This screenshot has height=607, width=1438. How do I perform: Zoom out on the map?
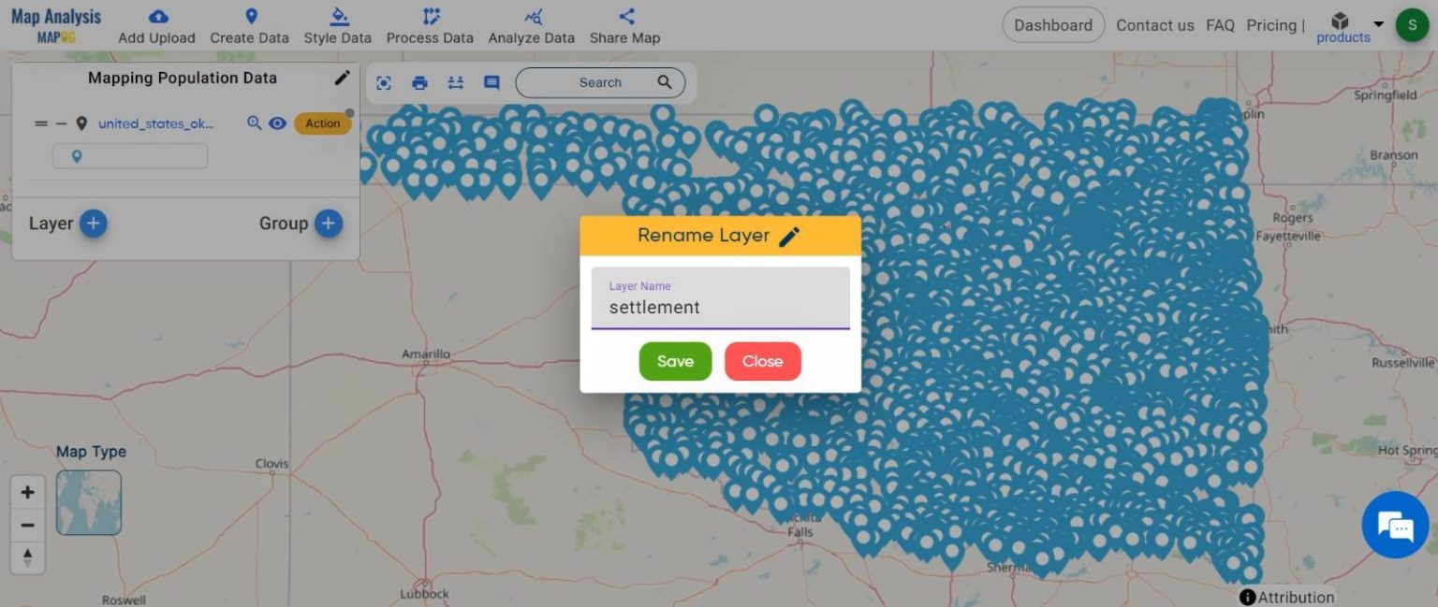coord(28,526)
